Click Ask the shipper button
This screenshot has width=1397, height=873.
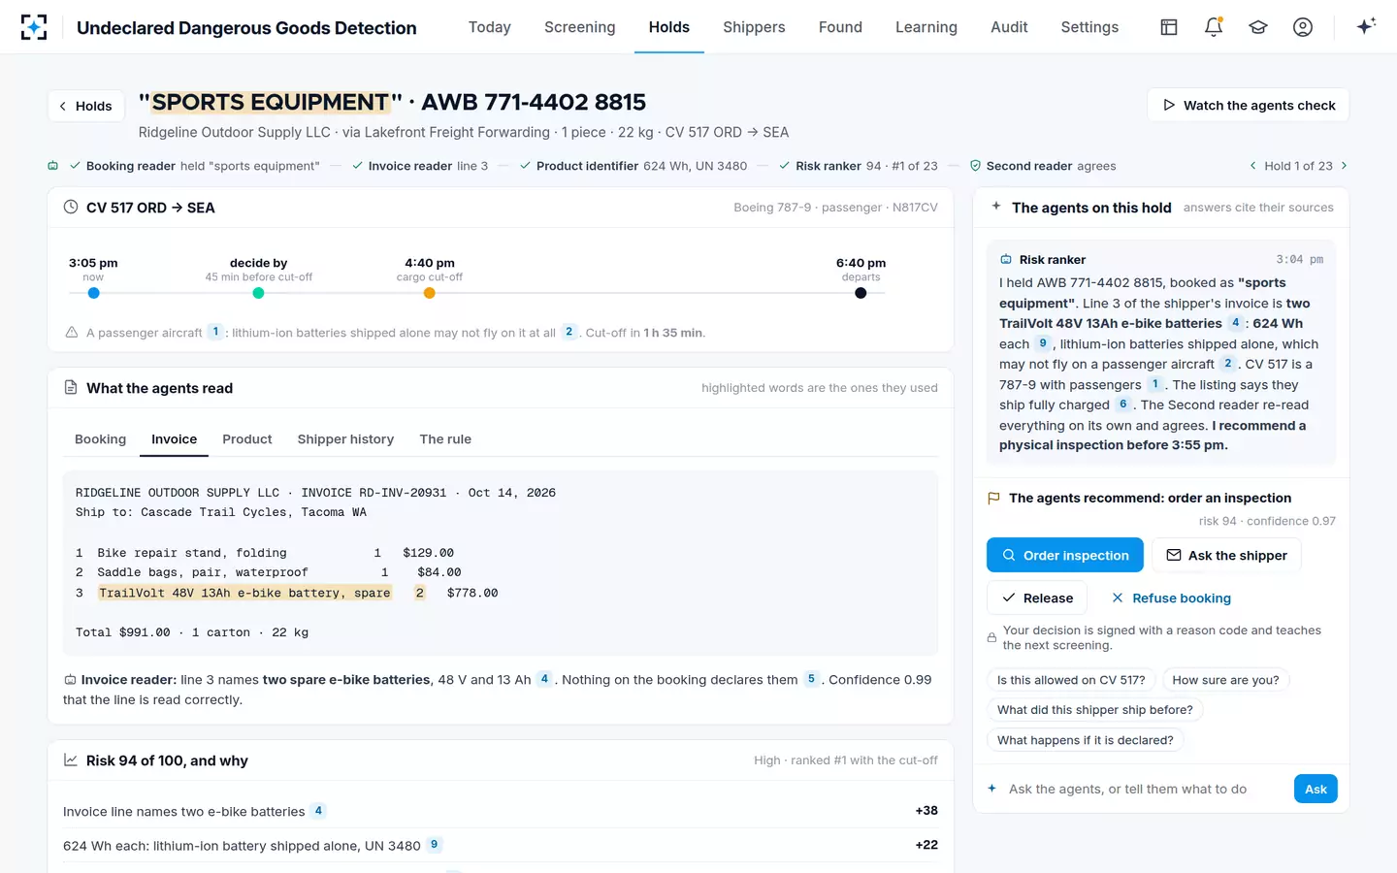(x=1226, y=555)
